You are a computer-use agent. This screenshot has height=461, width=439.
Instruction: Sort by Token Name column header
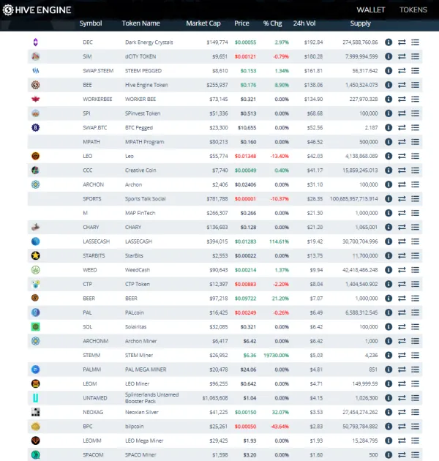[x=140, y=23]
